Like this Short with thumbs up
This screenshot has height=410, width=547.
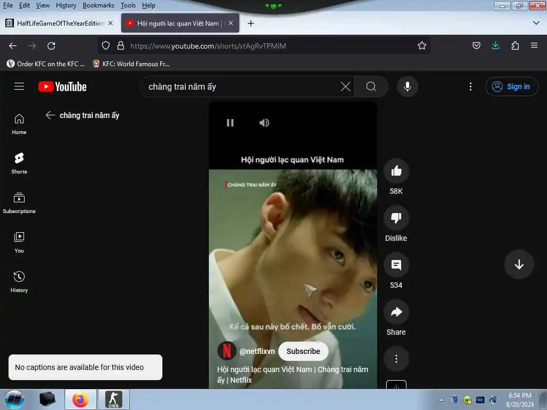396,171
